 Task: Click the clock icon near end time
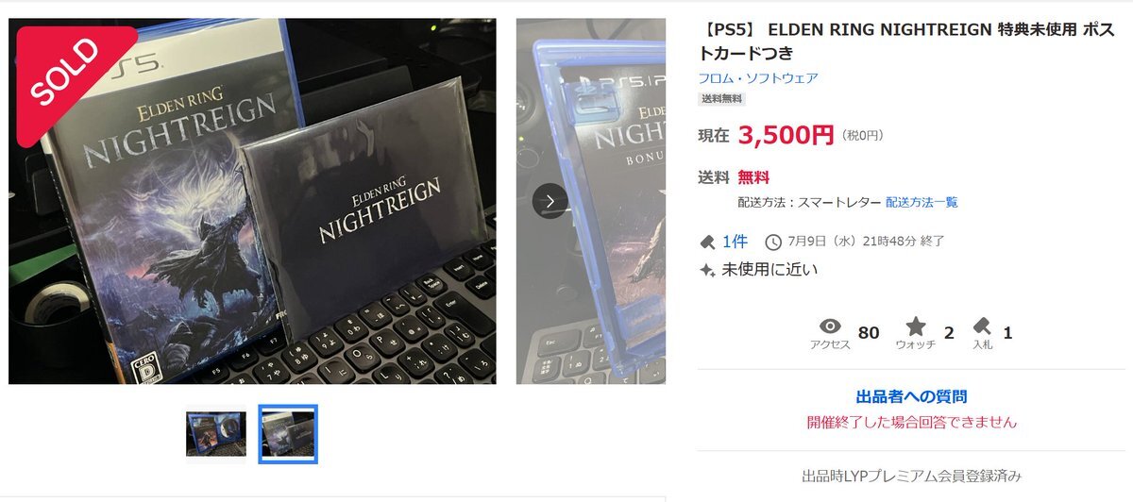point(773,242)
